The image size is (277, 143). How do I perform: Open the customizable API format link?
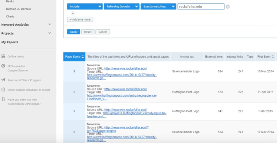(24, 102)
